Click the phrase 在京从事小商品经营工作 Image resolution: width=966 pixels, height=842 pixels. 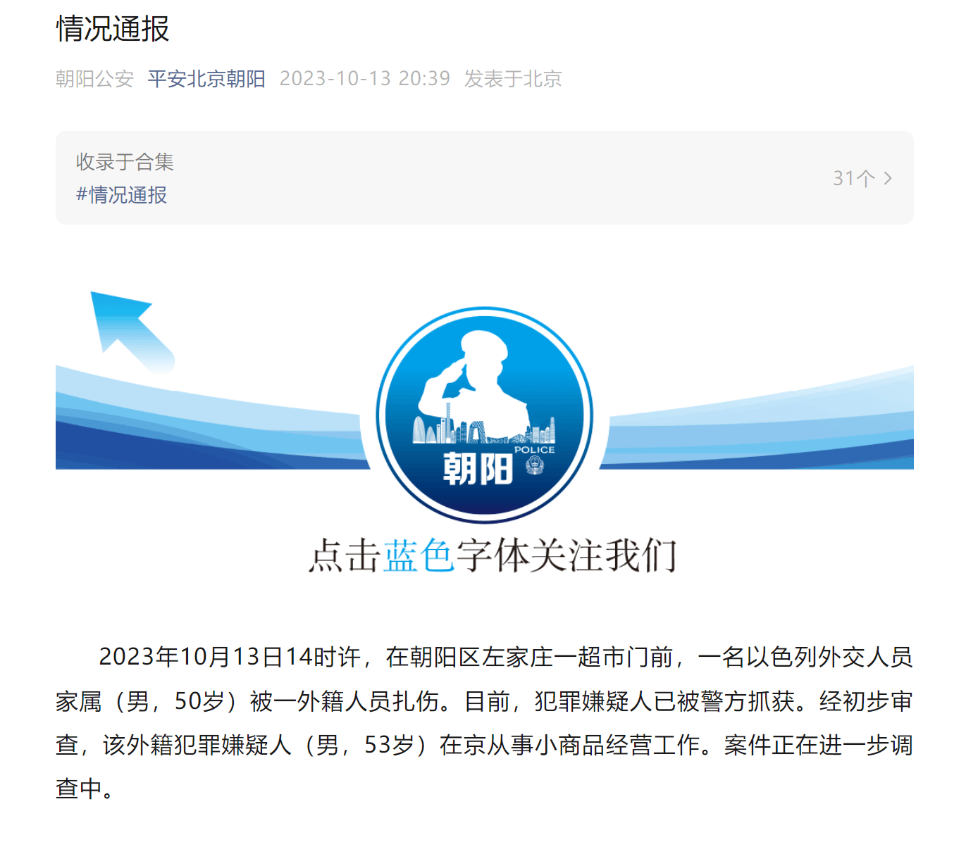[569, 745]
